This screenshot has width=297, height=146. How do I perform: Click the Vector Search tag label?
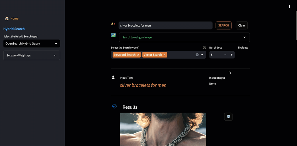pos(153,55)
